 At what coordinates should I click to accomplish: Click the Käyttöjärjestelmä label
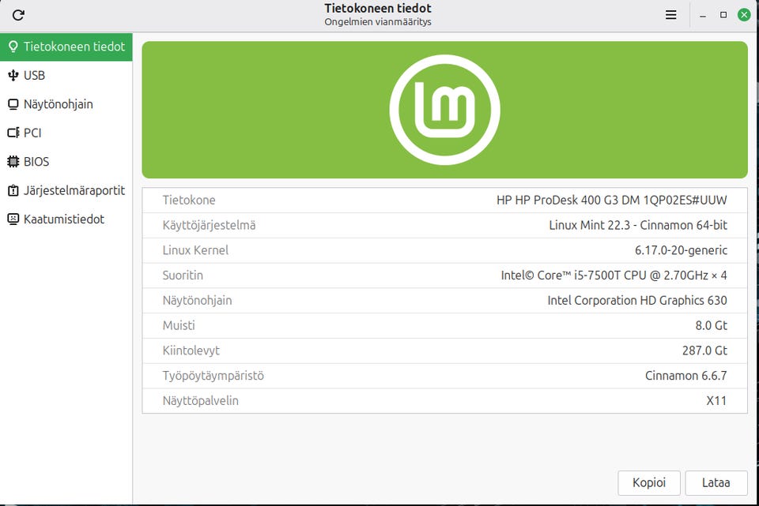click(x=209, y=225)
